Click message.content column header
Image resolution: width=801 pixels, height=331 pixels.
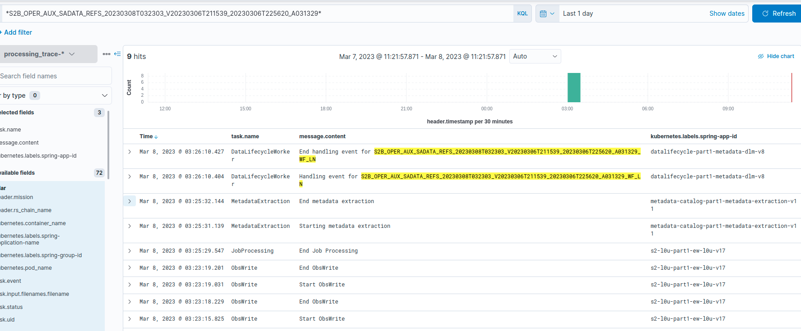[x=322, y=136]
